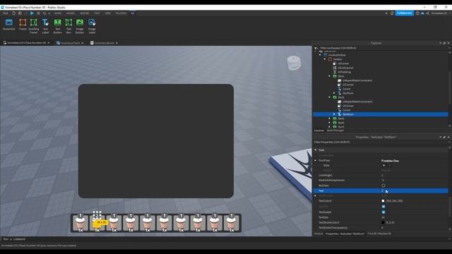Viewport: 452px width, 254px height.
Task: Select UICorner under Slot2
Action: click(x=348, y=106)
